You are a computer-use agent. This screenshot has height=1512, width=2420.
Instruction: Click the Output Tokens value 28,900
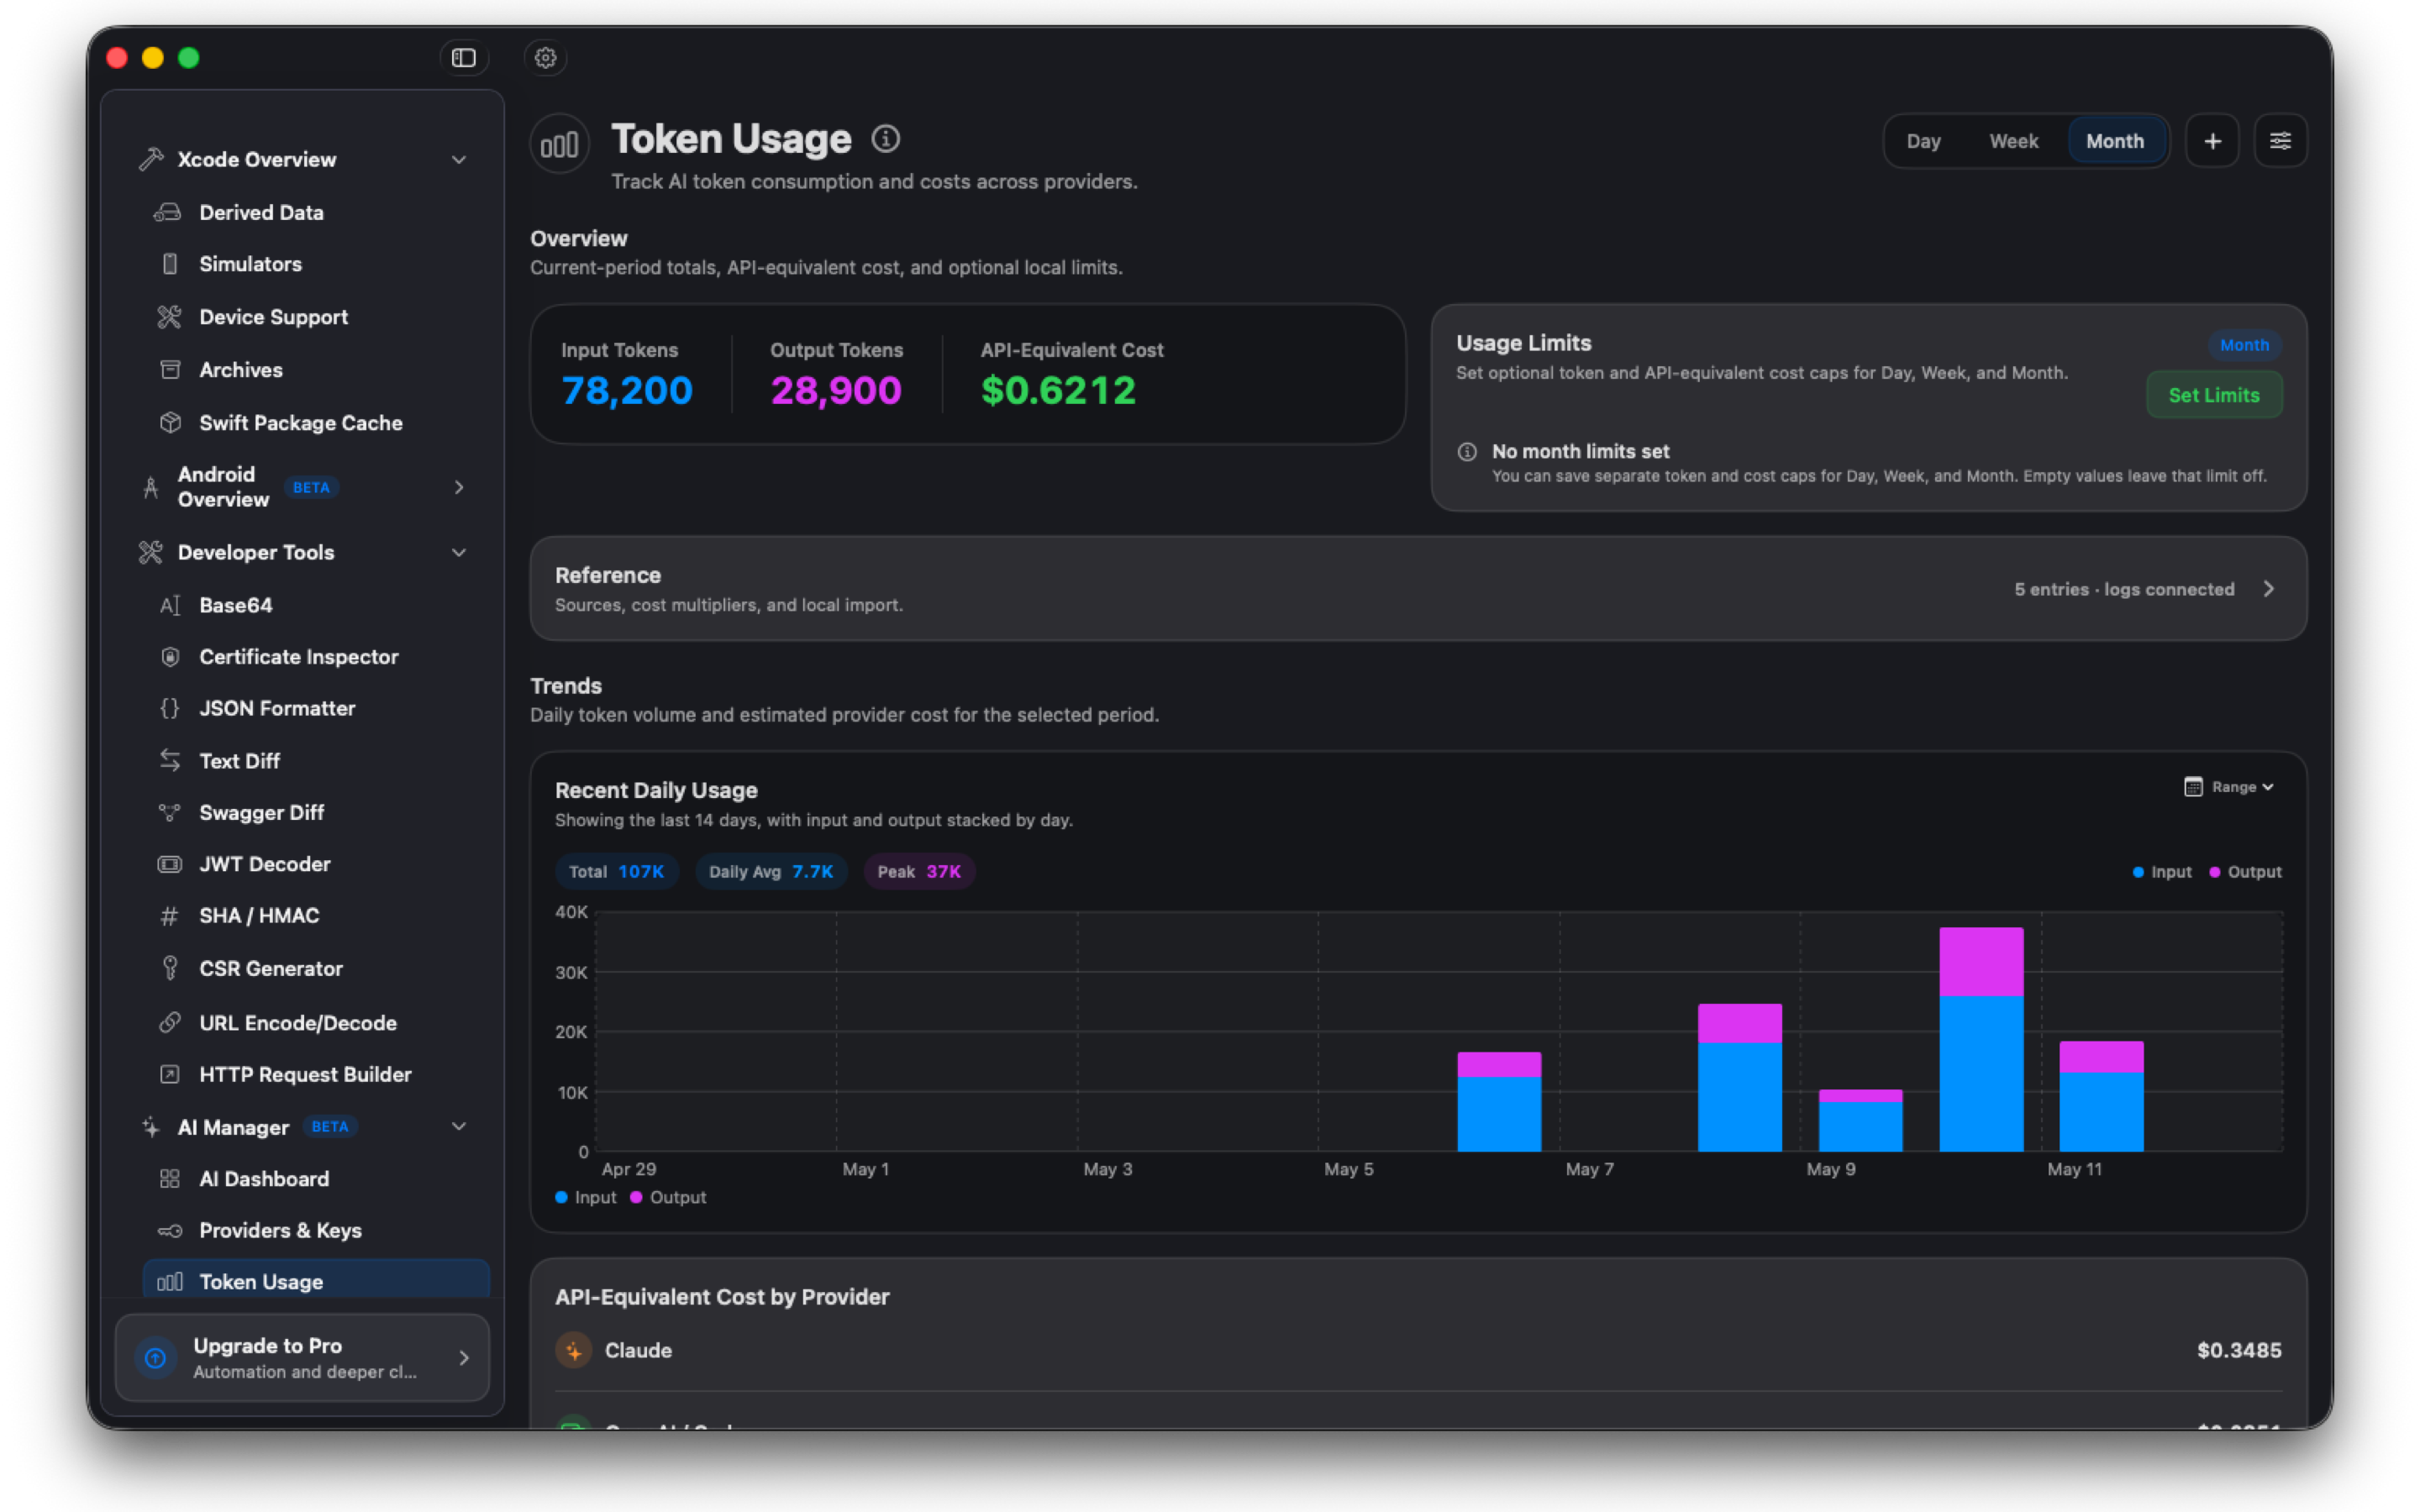[x=836, y=390]
